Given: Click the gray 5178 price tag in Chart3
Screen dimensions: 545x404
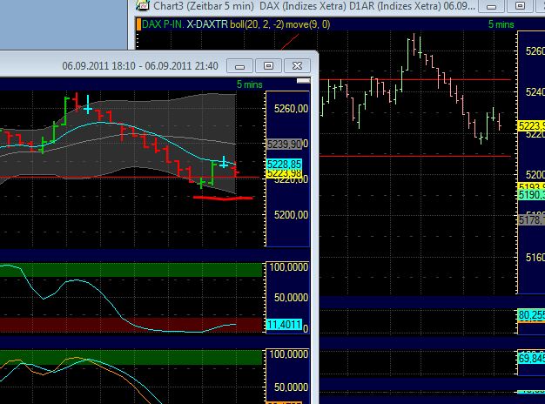Looking at the screenshot, I should (x=531, y=219).
